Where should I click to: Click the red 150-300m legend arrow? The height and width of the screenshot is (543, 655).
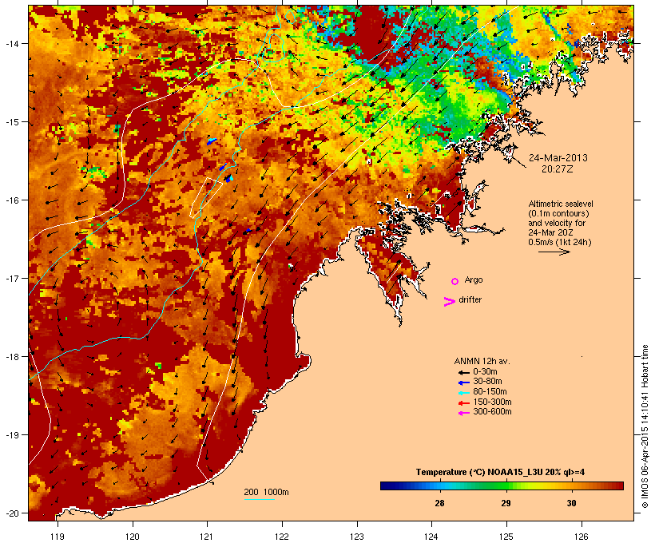(463, 403)
